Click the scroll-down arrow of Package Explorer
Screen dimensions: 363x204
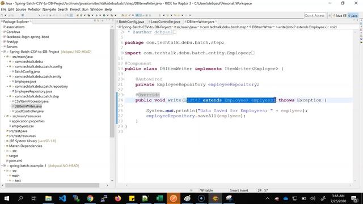coord(112,181)
